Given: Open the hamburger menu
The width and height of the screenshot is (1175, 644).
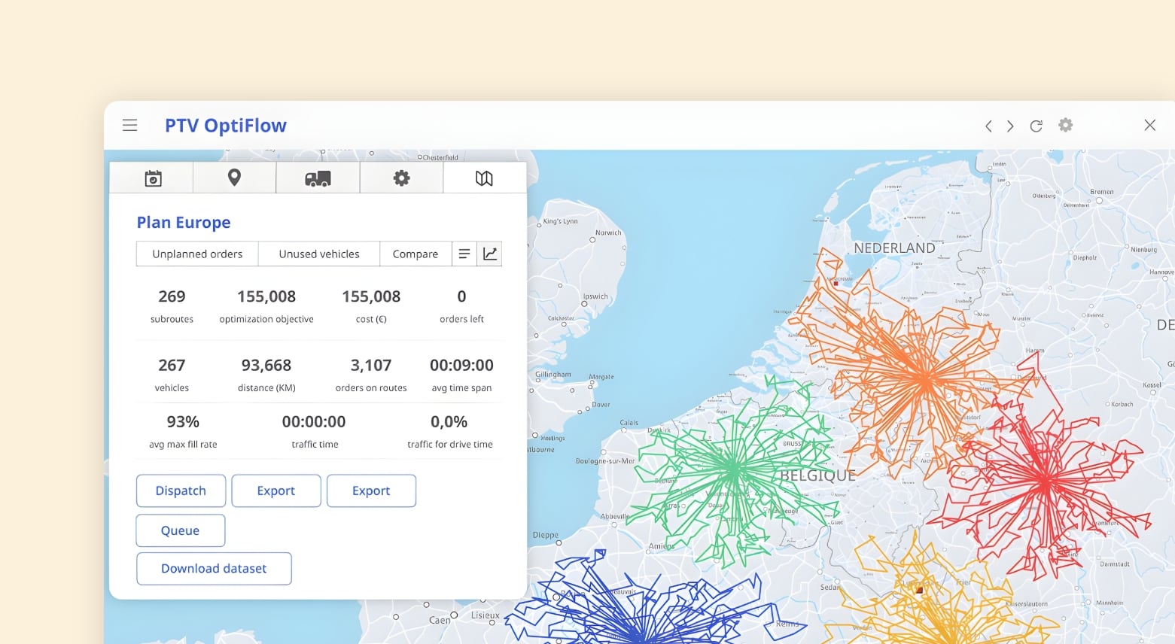Looking at the screenshot, I should (x=129, y=126).
